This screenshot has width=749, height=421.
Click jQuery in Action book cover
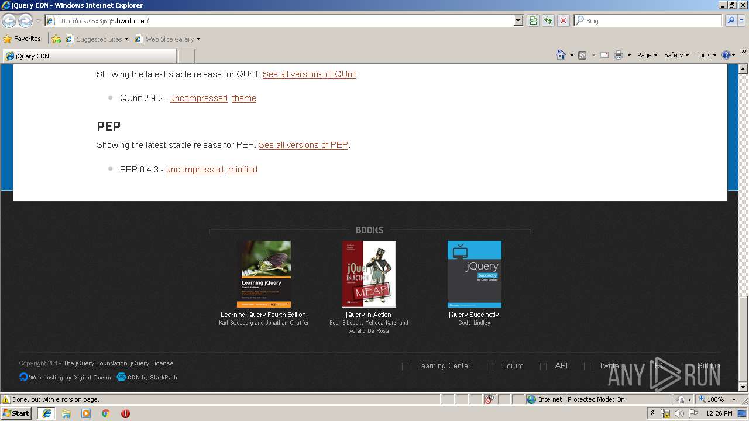(369, 274)
